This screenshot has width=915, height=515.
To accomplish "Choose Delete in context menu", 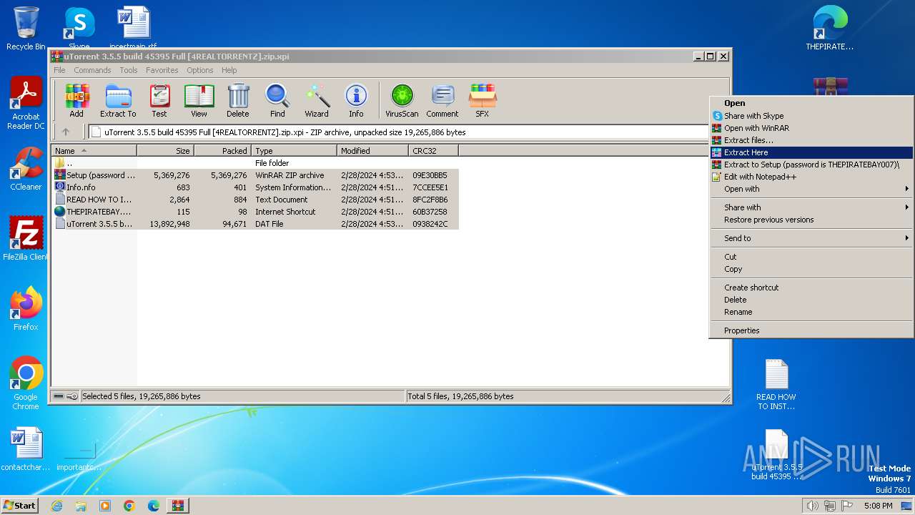I will [811, 300].
